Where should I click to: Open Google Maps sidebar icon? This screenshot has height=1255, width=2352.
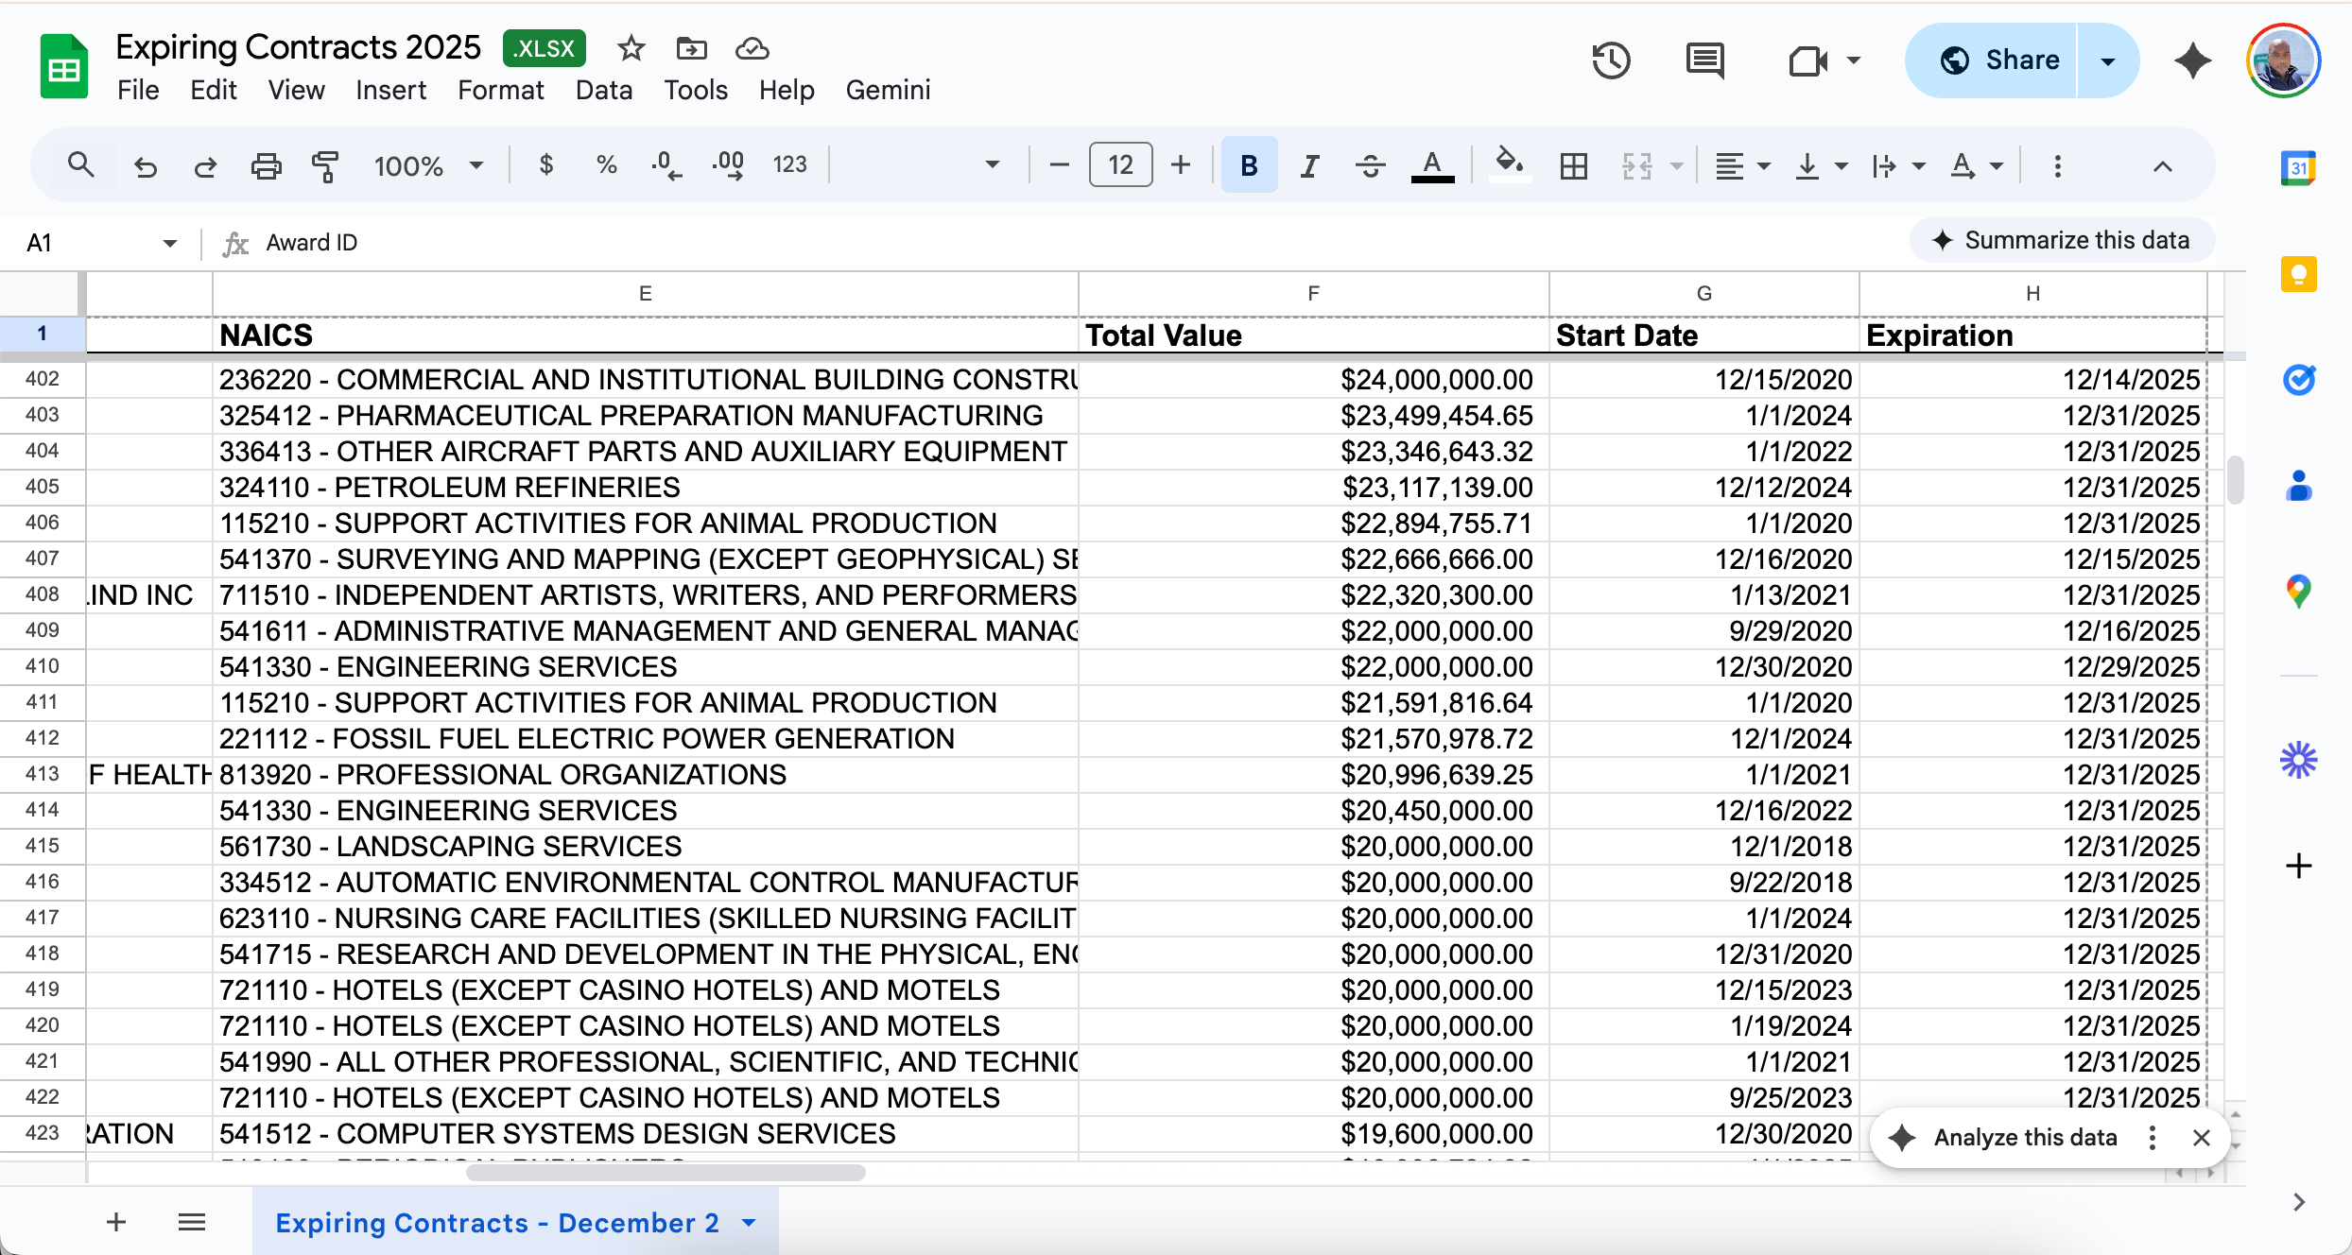coord(2298,593)
